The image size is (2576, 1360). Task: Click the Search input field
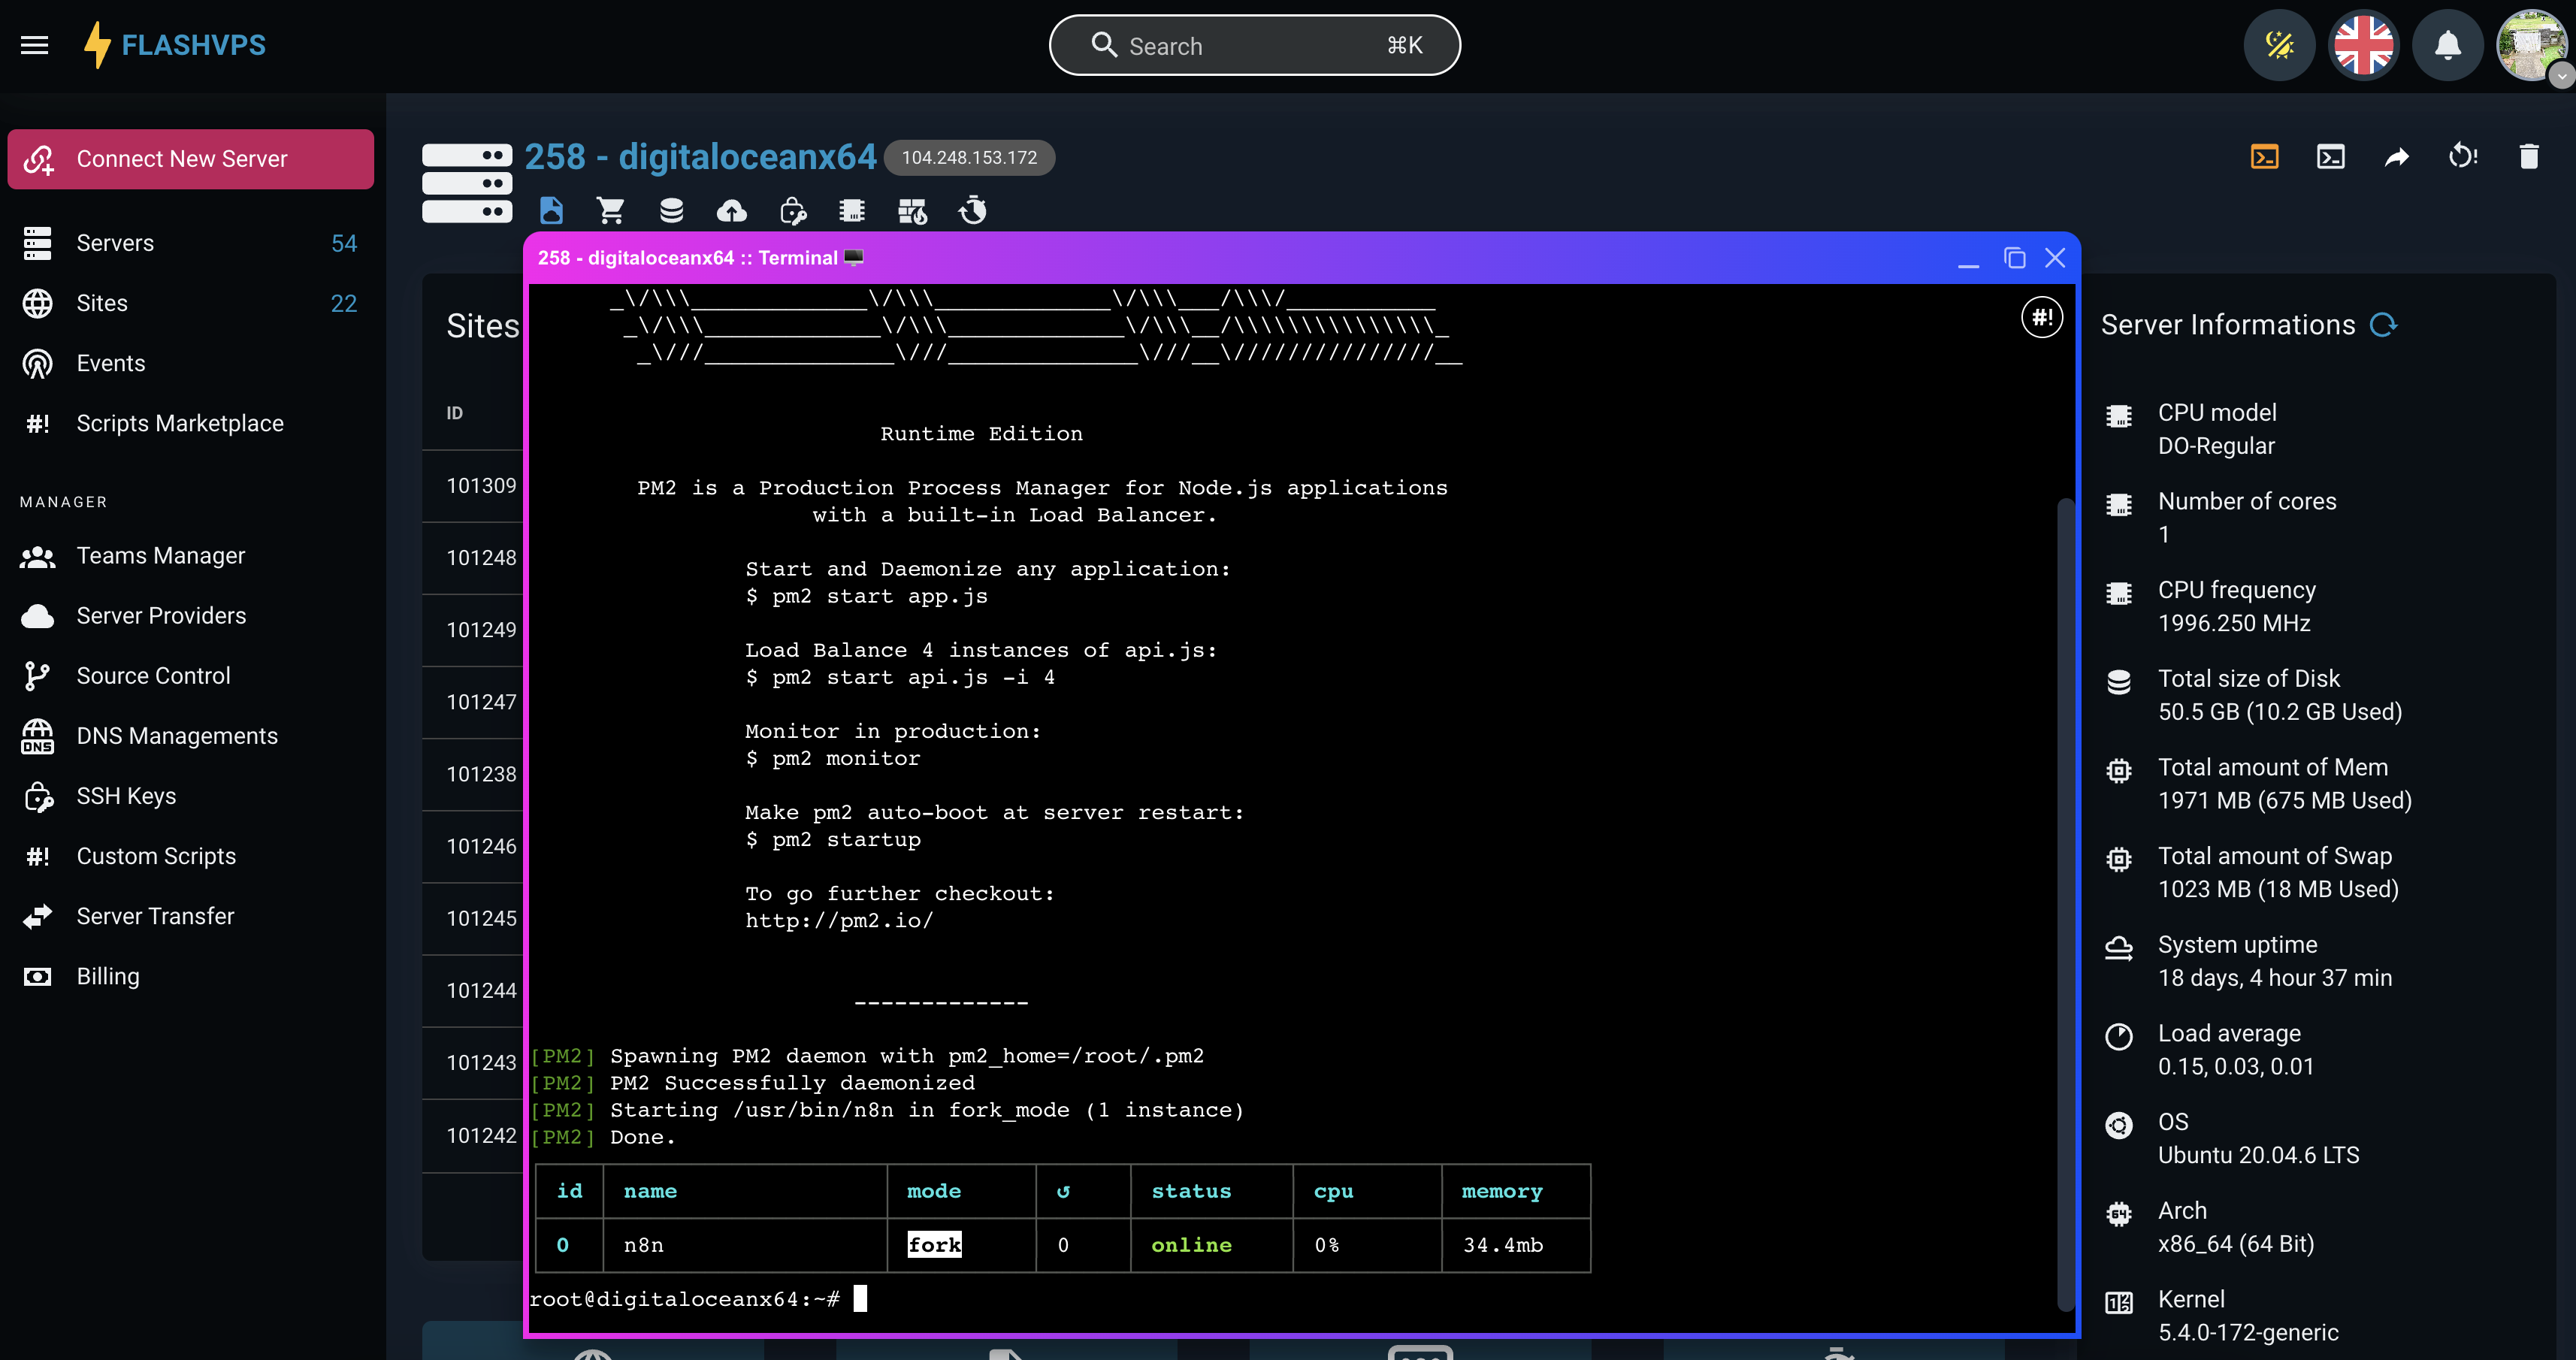point(1254,46)
